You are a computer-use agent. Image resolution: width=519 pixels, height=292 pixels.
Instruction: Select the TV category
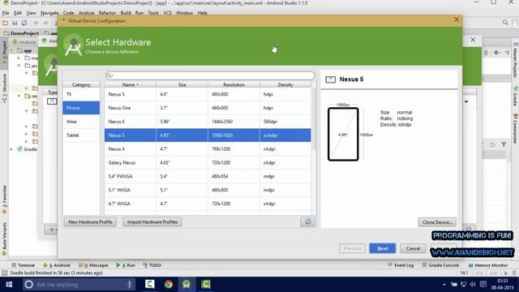tap(81, 94)
